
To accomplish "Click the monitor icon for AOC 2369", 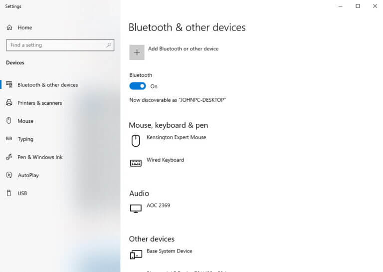I will pos(136,209).
